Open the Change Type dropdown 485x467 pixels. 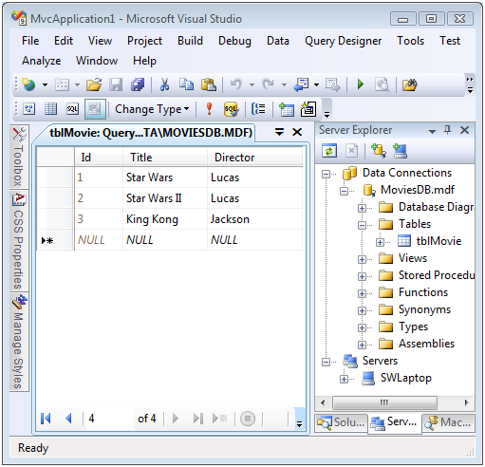(152, 109)
